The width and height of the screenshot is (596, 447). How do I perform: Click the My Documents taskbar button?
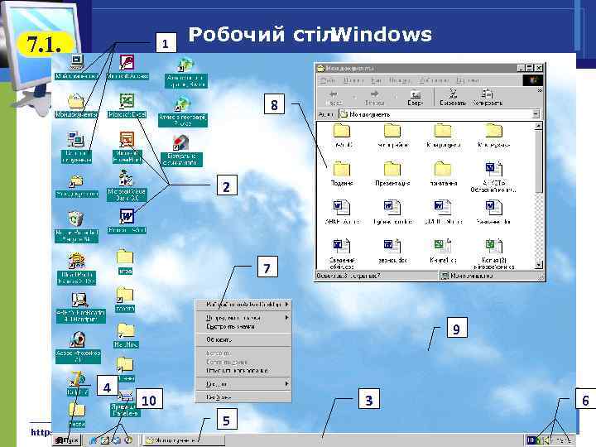click(x=184, y=440)
